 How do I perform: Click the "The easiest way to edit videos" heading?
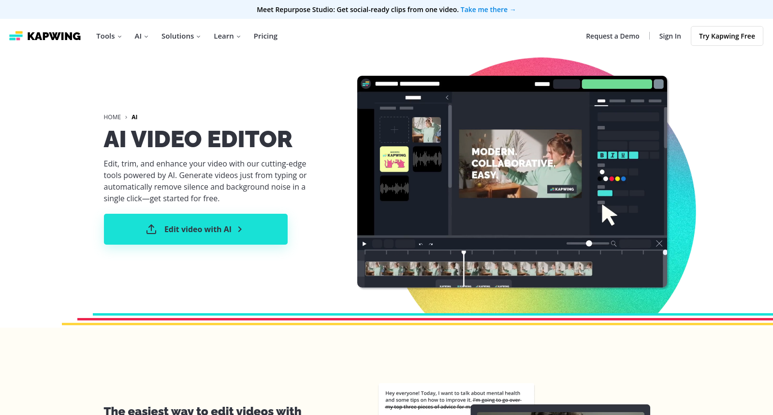[x=203, y=410]
